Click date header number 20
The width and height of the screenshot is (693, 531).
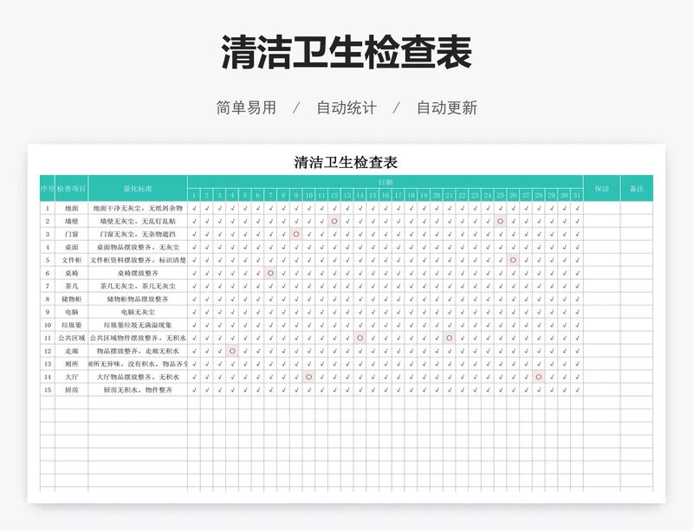tap(437, 195)
